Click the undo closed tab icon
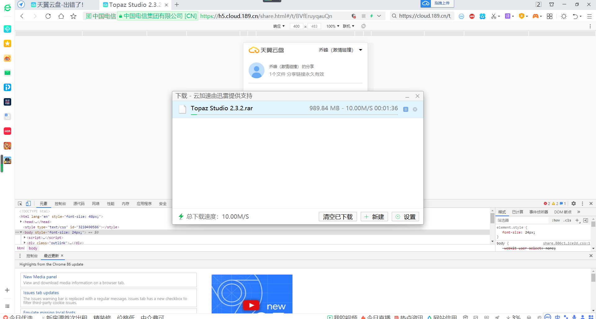This screenshot has height=319, width=596. [575, 16]
